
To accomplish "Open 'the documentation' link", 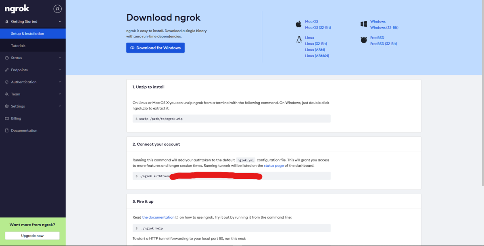I will 158,217.
